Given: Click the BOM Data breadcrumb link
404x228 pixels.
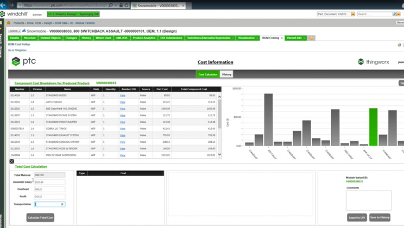Looking at the screenshot, I should [61, 23].
